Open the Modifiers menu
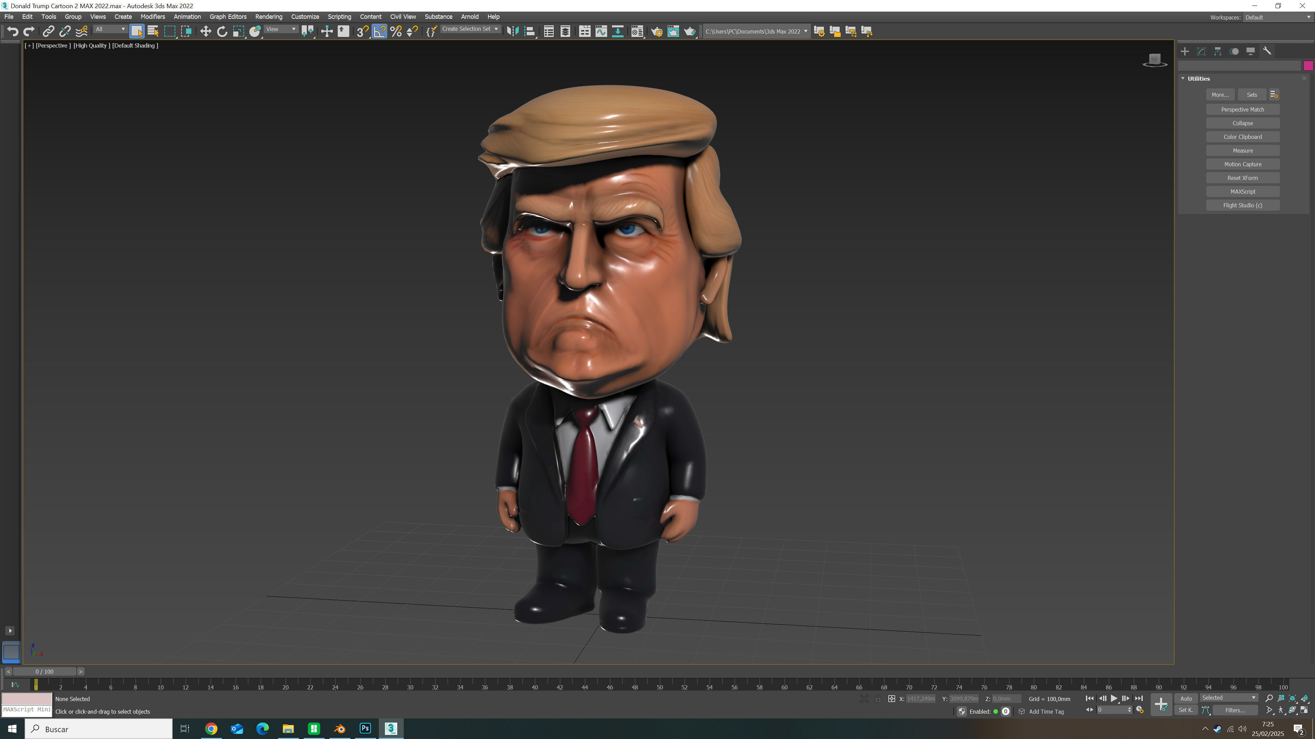 click(x=153, y=17)
